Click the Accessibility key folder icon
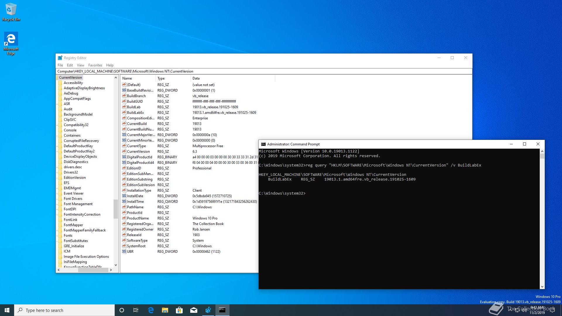The image size is (562, 316). click(60, 83)
